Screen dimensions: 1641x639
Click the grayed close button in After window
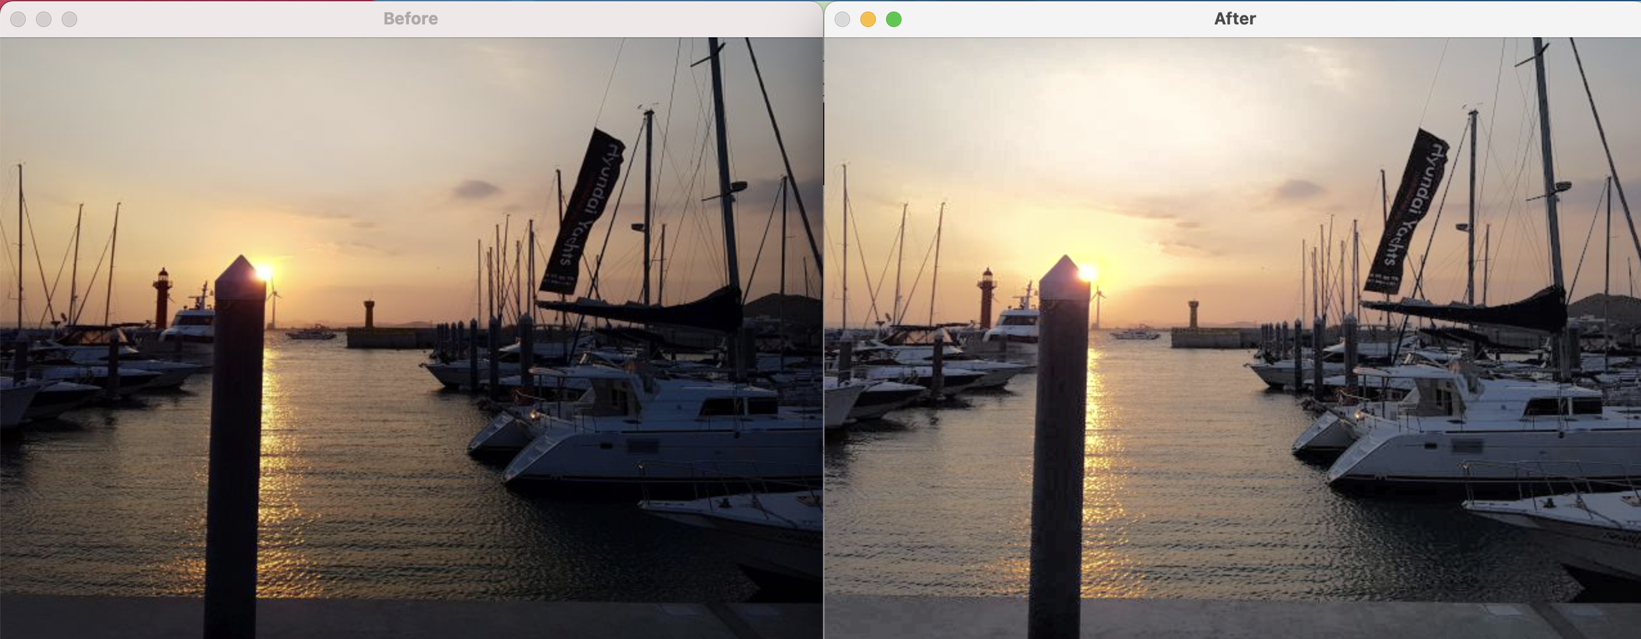coord(842,19)
